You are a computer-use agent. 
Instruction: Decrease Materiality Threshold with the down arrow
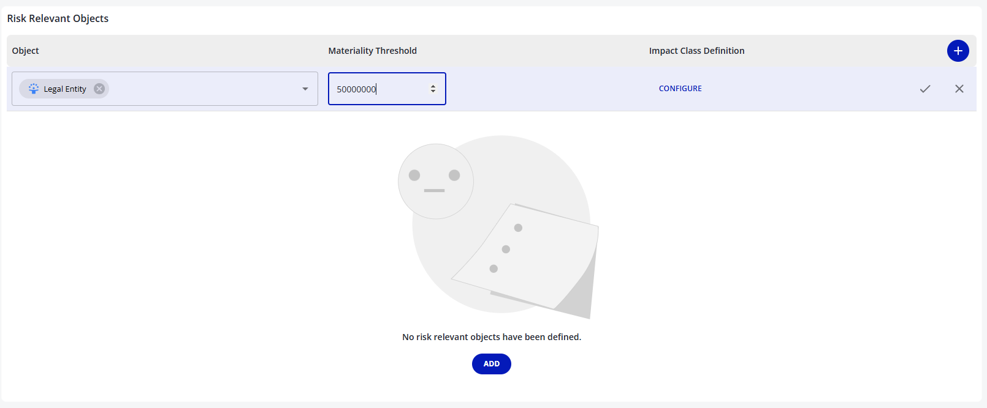[x=433, y=92]
